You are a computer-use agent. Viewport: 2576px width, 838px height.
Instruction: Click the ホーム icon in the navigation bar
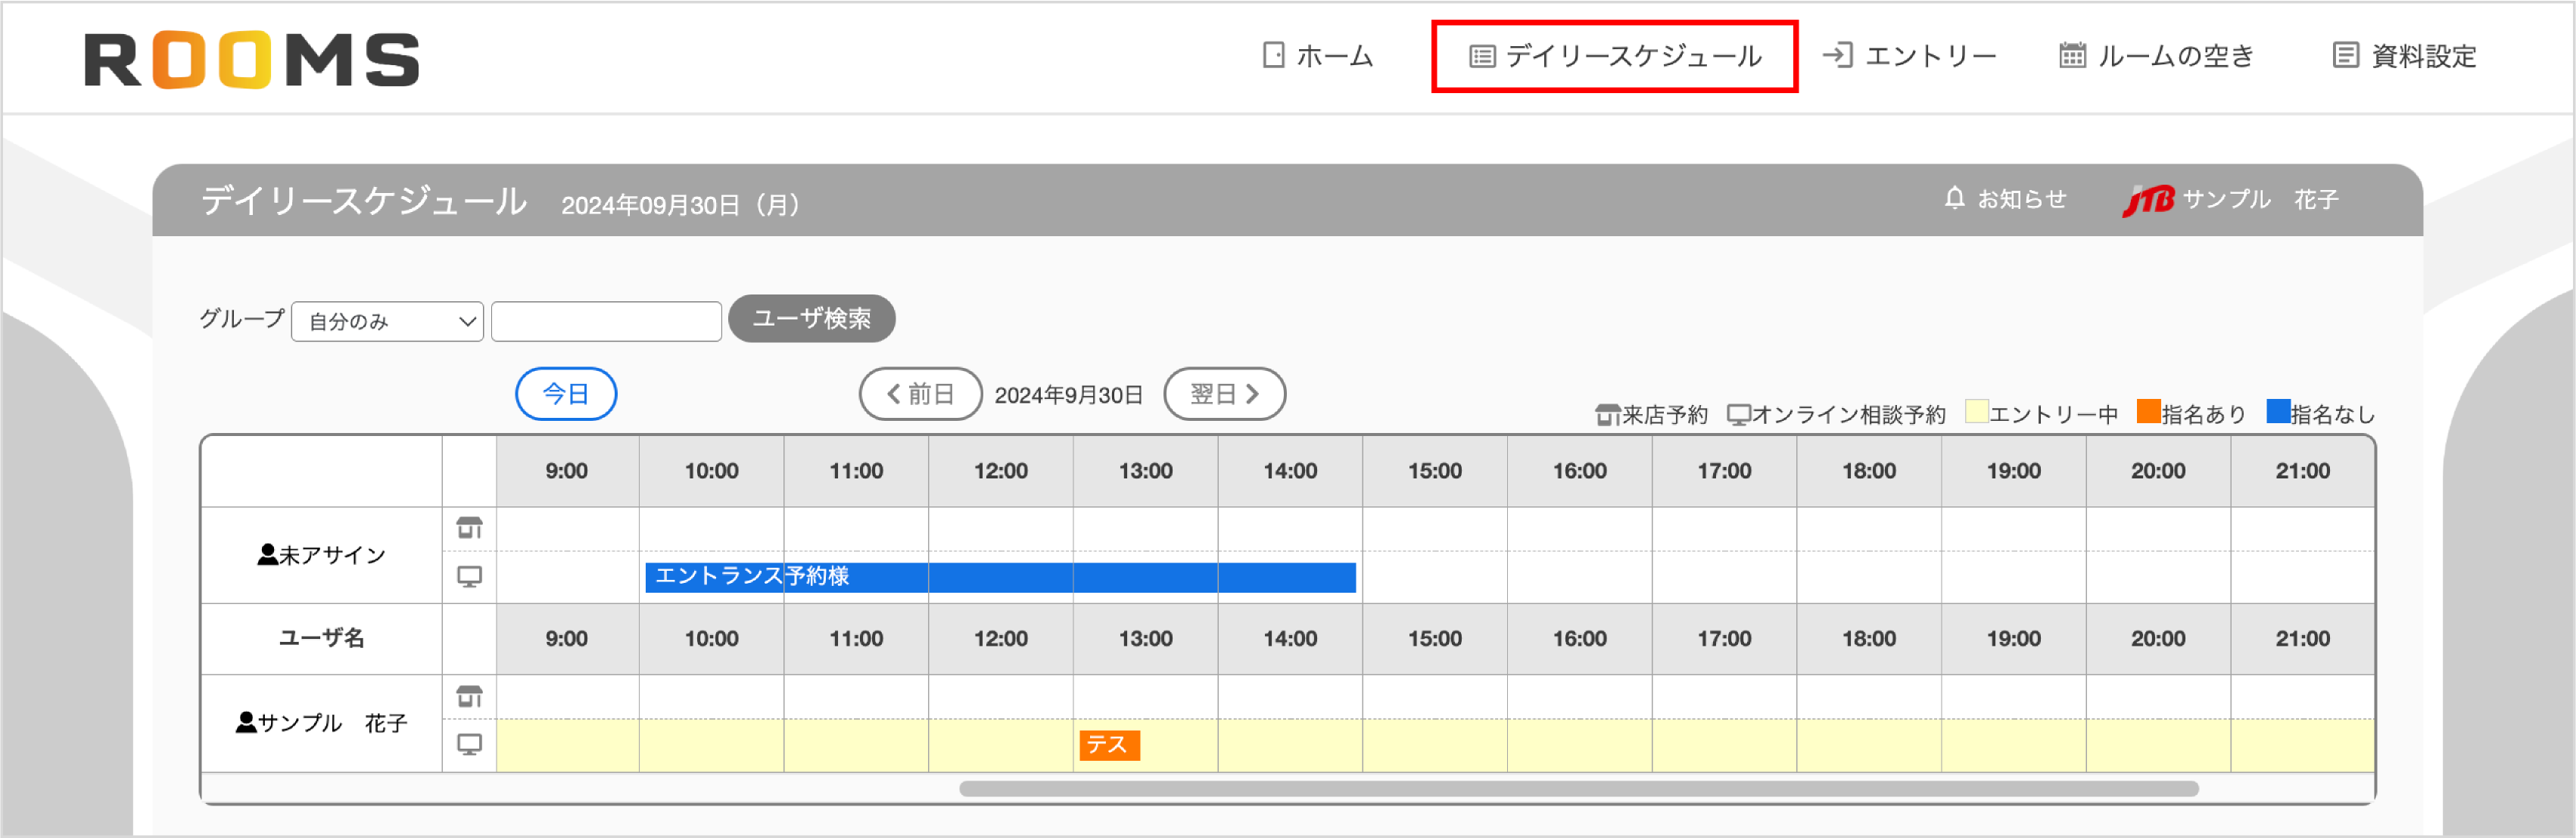click(x=1272, y=56)
